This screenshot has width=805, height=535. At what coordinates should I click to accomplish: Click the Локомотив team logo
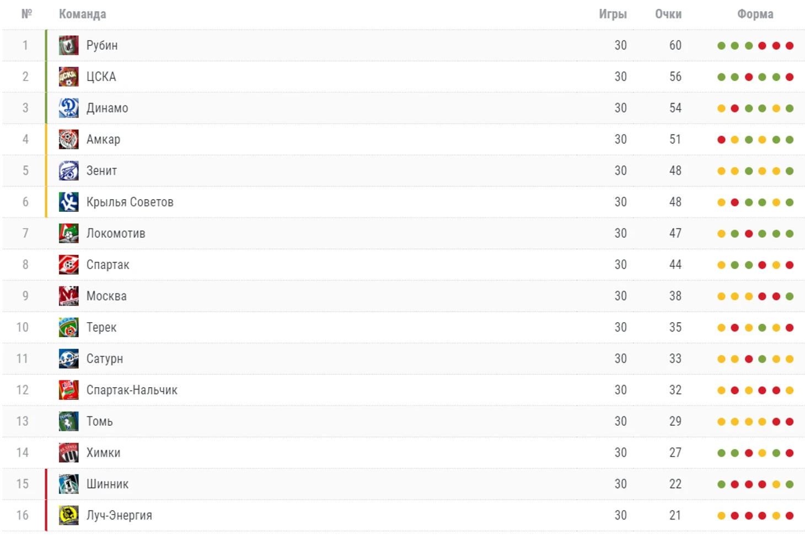(68, 234)
